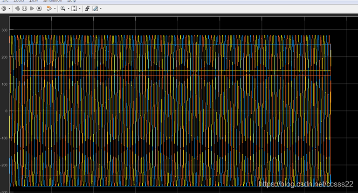The height and width of the screenshot is (193, 358).
Task: Expand the configuration gear dropdown arrow
Action: pyautogui.click(x=9, y=9)
